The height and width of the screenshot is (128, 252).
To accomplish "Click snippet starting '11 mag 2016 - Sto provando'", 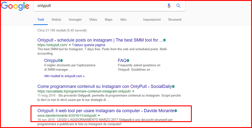I will click(x=109, y=98).
